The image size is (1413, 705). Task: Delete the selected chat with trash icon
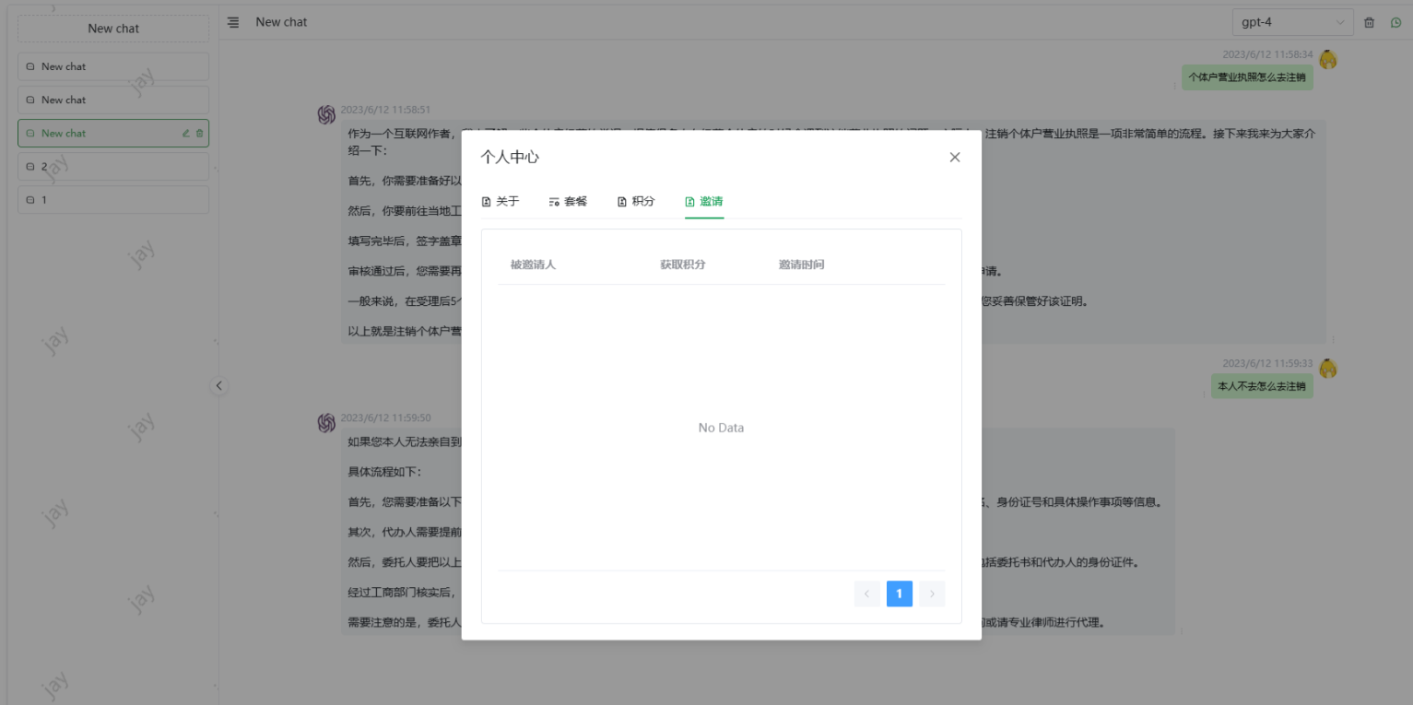[x=199, y=134]
